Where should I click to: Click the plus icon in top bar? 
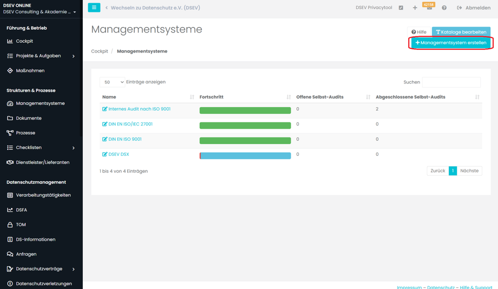(415, 8)
